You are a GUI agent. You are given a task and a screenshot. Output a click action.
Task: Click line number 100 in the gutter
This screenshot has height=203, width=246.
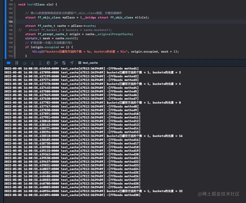(10, 4)
